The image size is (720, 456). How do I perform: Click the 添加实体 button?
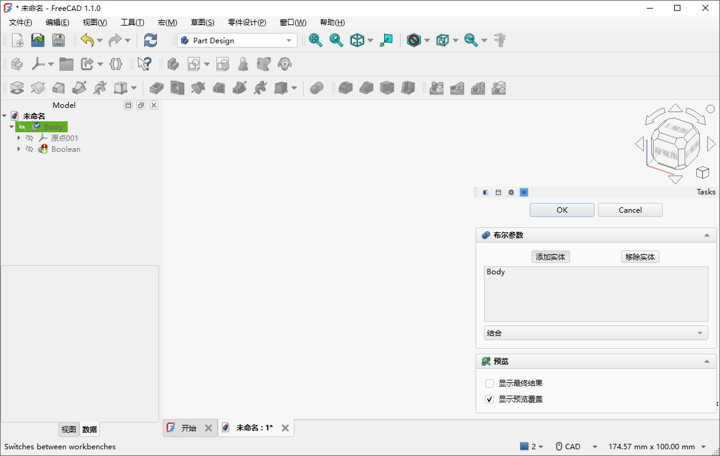(551, 257)
